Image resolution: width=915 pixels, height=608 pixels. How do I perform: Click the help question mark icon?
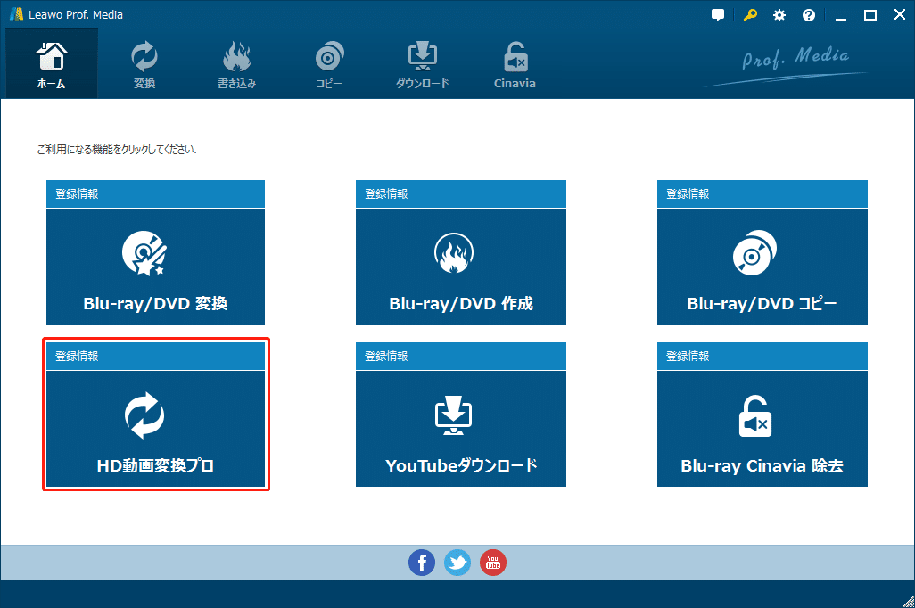point(808,14)
